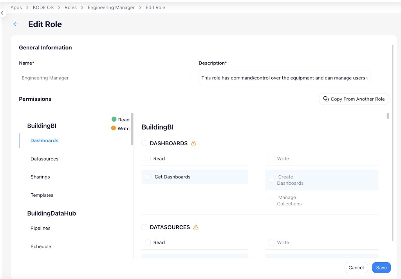Click the back arrow beside Edit Role

click(16, 24)
